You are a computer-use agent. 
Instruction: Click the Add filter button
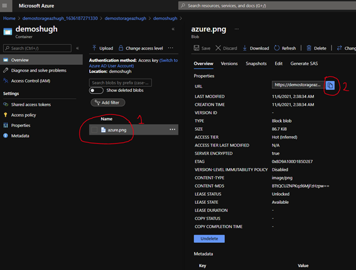[108, 103]
